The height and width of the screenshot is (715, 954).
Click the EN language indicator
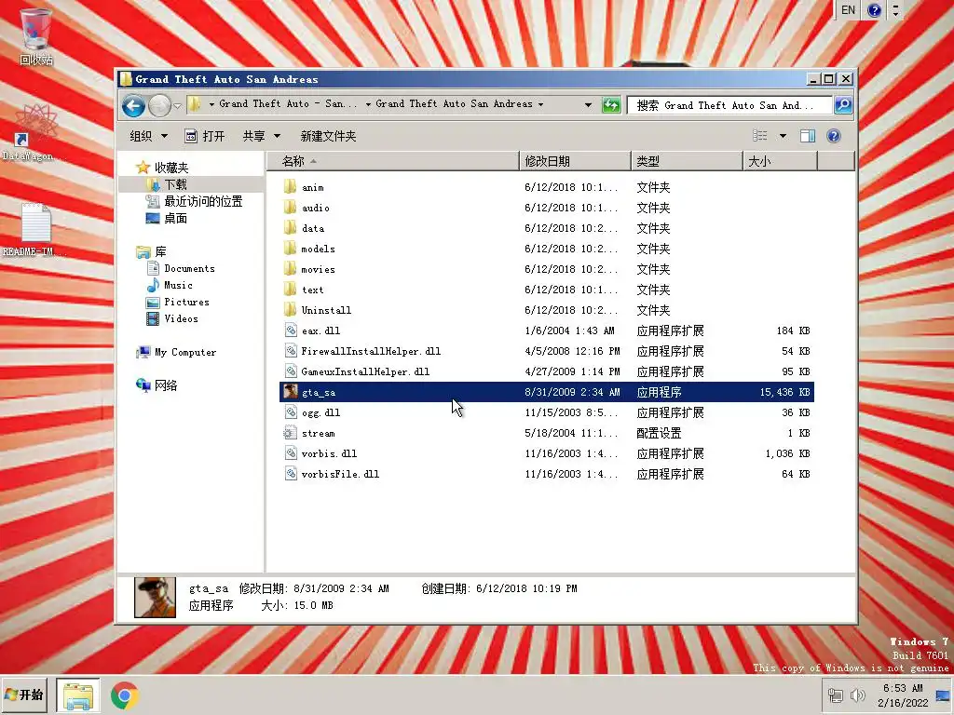coord(848,9)
